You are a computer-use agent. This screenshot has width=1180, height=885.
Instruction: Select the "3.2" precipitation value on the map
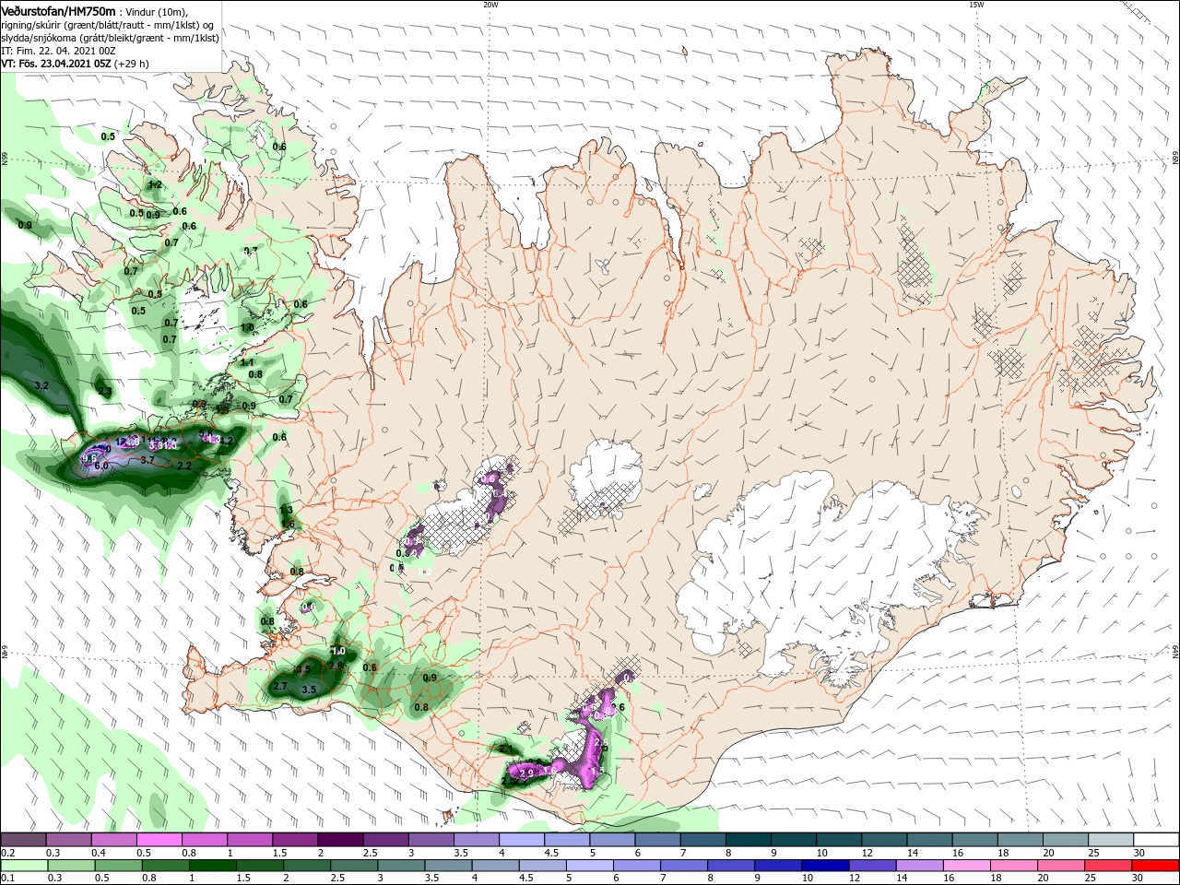pyautogui.click(x=41, y=385)
